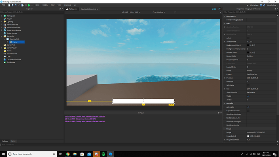Select ReplicatedStorage in the Explorer

click(x=13, y=28)
